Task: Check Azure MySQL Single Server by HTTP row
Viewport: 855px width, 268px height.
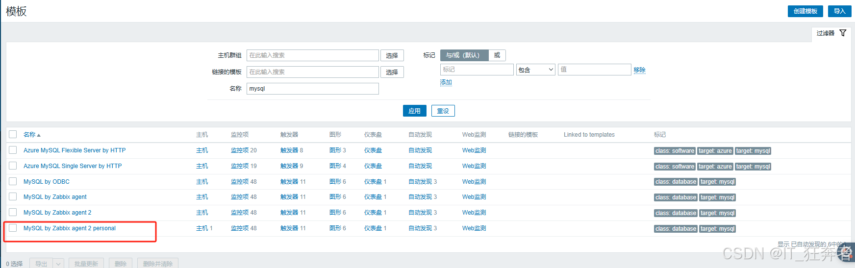Action: [13, 166]
